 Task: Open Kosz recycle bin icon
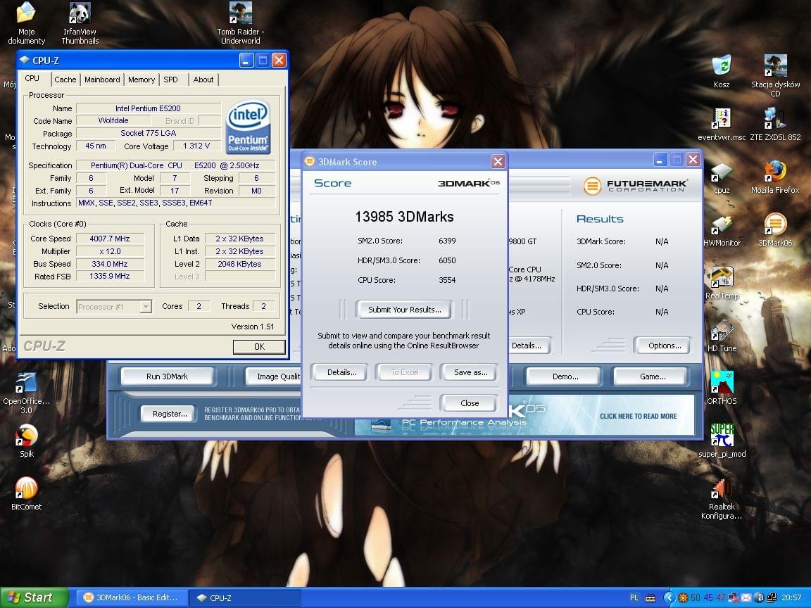722,72
